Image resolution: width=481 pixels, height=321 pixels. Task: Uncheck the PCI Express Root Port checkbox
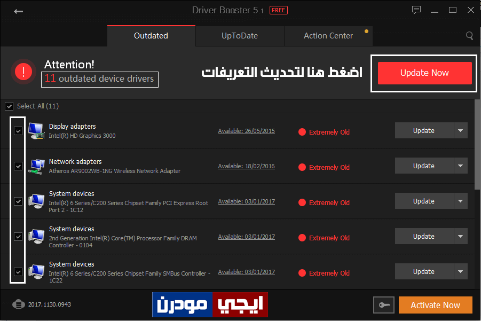(18, 201)
